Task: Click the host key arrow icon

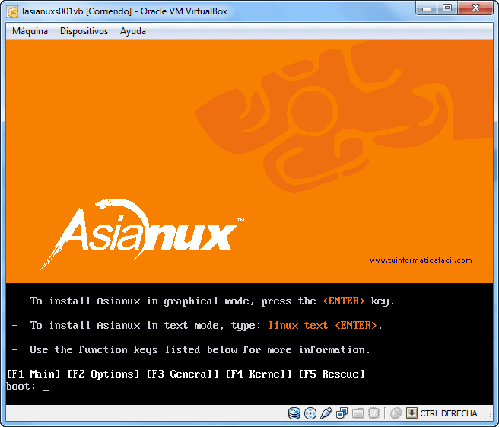Action: tap(412, 413)
